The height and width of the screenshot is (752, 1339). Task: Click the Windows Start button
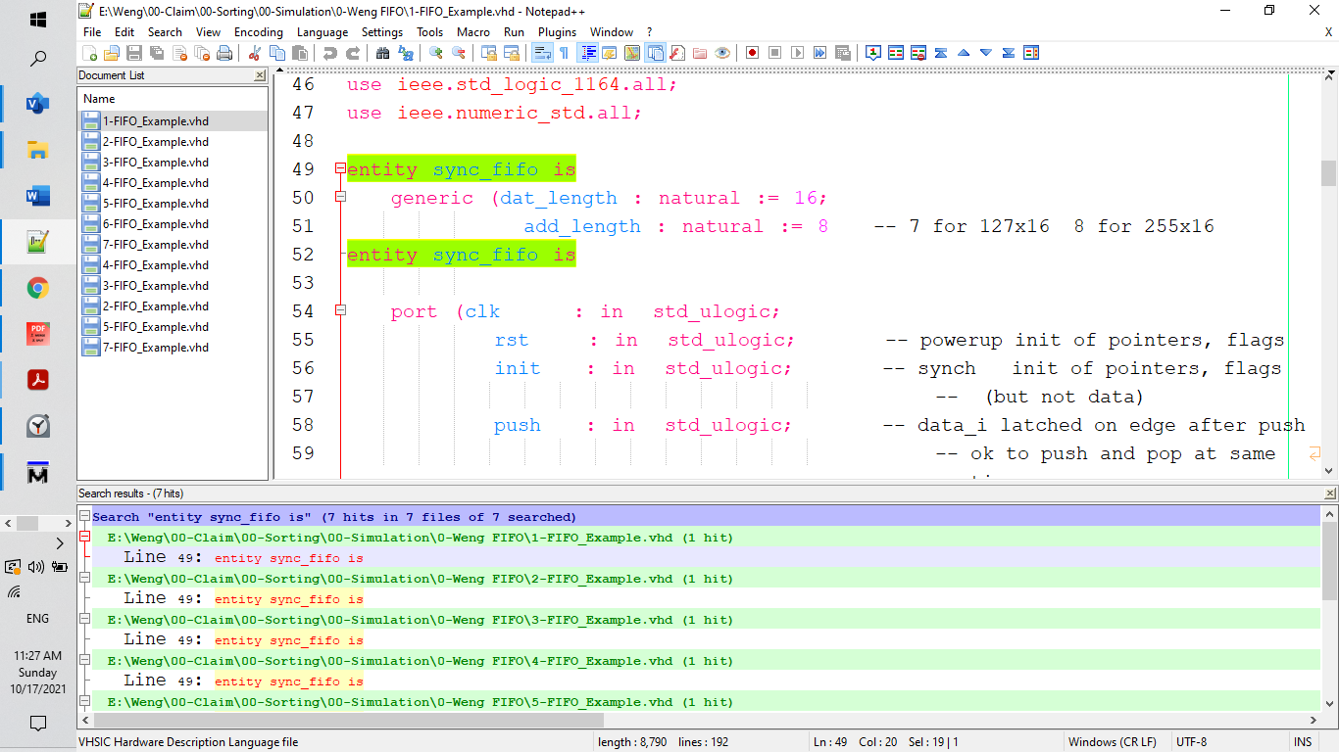(38, 19)
